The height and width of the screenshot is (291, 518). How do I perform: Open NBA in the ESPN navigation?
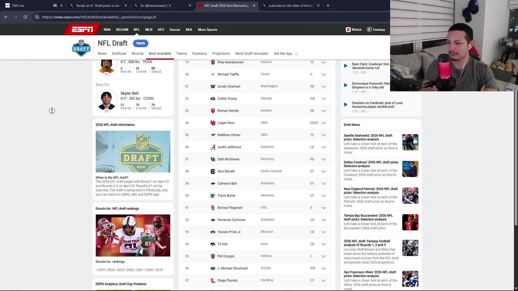107,30
